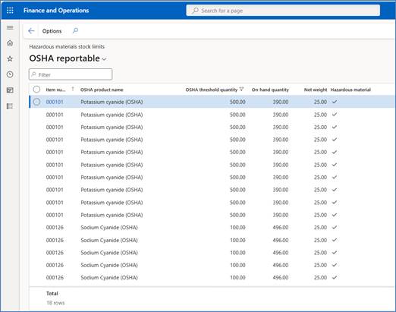Click 25.00 net weight in selected row
This screenshot has width=396, height=312.
pos(320,102)
